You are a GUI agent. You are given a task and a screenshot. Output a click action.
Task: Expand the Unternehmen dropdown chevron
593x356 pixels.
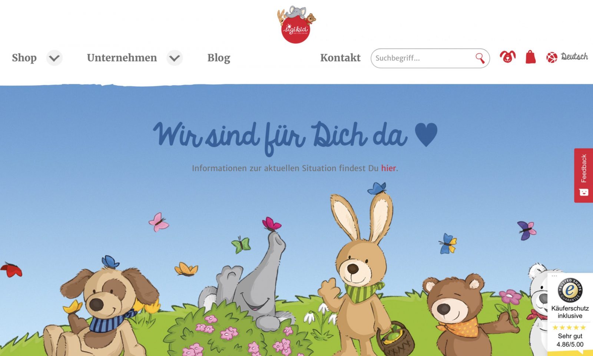click(174, 58)
